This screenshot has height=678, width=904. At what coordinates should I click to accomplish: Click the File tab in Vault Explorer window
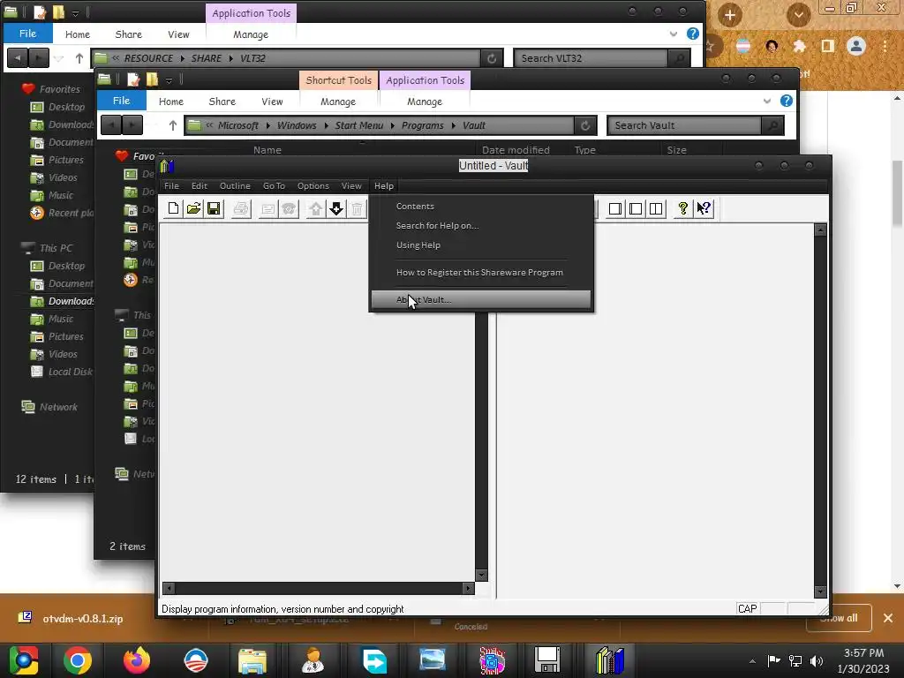pos(121,101)
